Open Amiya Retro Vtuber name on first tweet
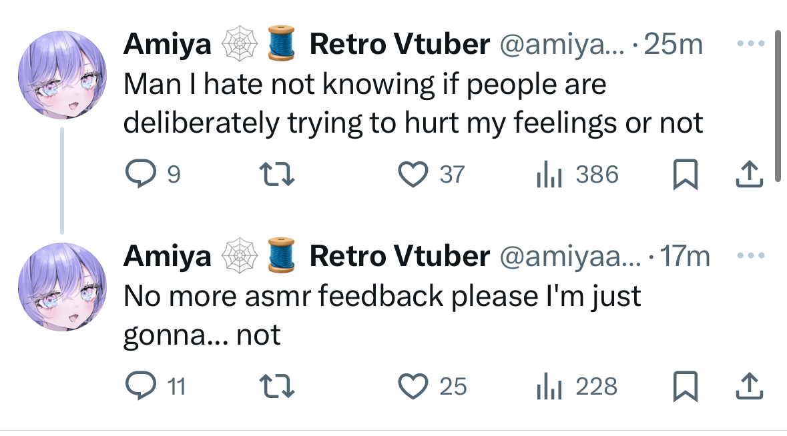Viewport: 787px width, 436px height. [306, 44]
